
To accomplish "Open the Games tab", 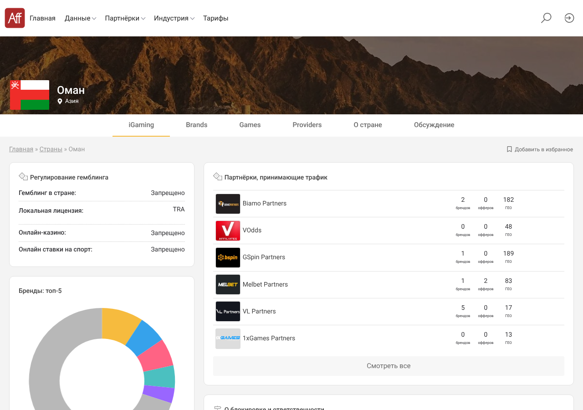I will click(250, 125).
